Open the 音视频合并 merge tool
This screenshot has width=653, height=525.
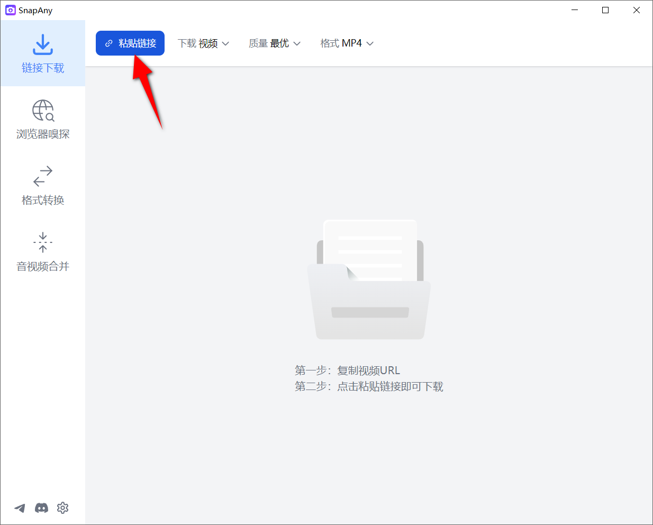42,252
